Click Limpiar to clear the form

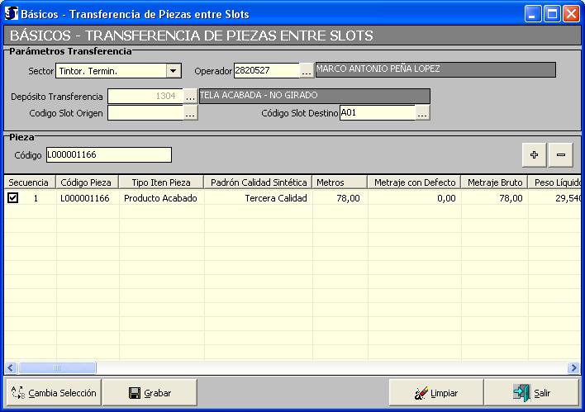pos(435,393)
